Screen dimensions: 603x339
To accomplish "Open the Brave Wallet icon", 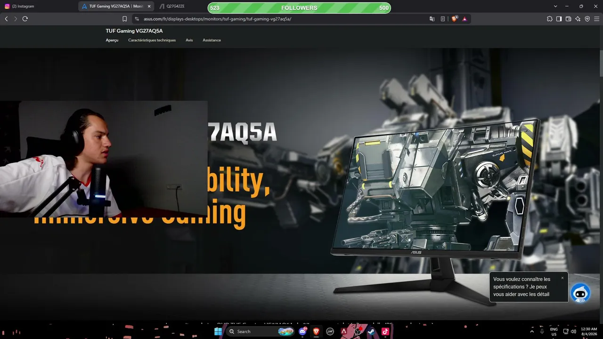I will coord(568,19).
